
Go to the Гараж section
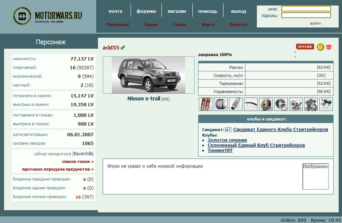pyautogui.click(x=150, y=25)
